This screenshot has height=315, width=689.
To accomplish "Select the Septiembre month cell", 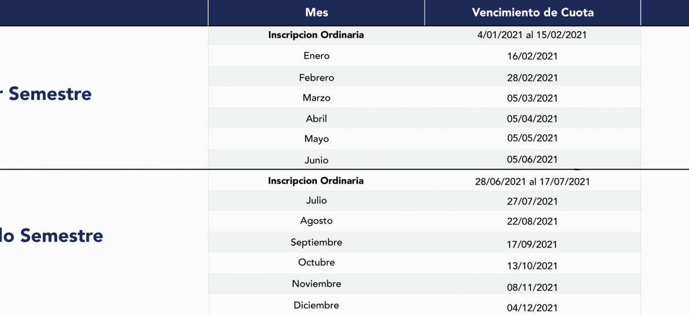I will click(x=316, y=242).
